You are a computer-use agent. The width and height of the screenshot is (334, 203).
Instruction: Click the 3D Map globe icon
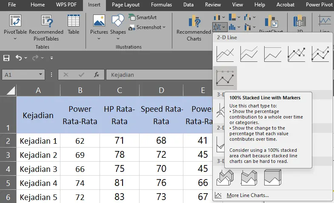[300, 21]
